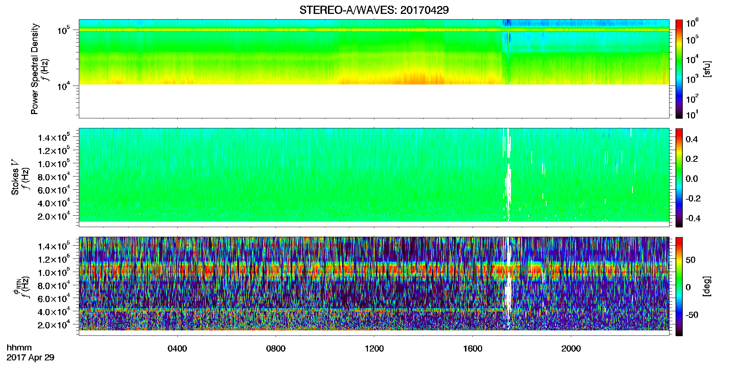Screen dimensions: 748x385
Task: Click the 1.0×10^5 tick in the φRTN panel
Action: 54,272
